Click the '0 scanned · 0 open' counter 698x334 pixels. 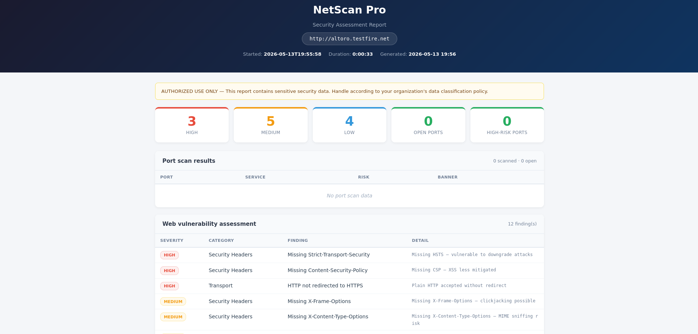click(515, 161)
